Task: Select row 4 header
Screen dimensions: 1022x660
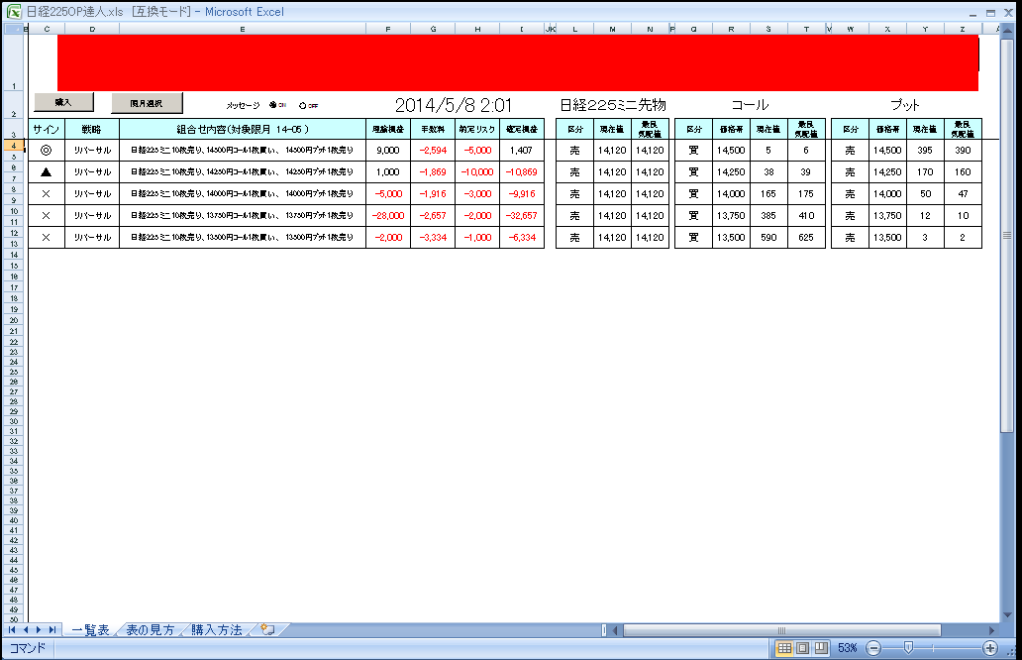Action: point(13,146)
